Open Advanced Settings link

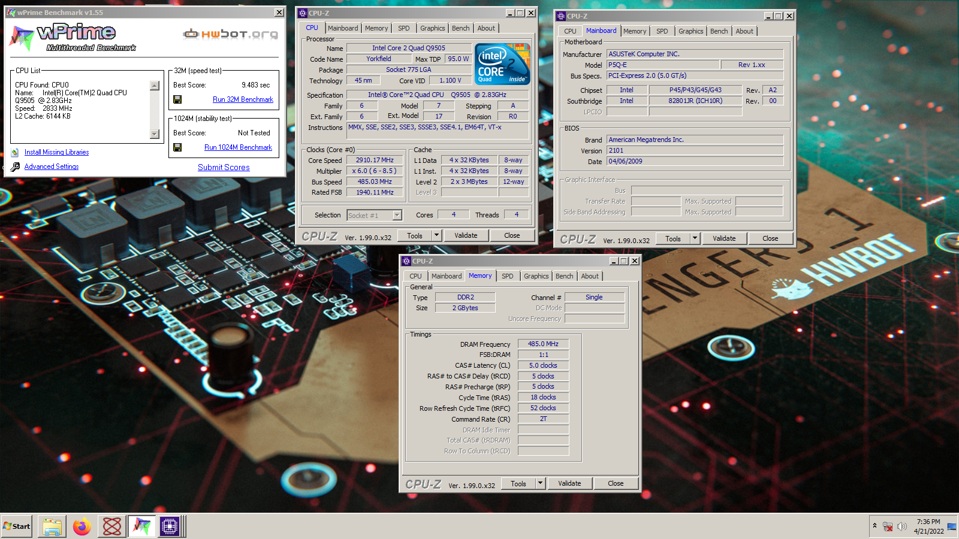click(52, 167)
